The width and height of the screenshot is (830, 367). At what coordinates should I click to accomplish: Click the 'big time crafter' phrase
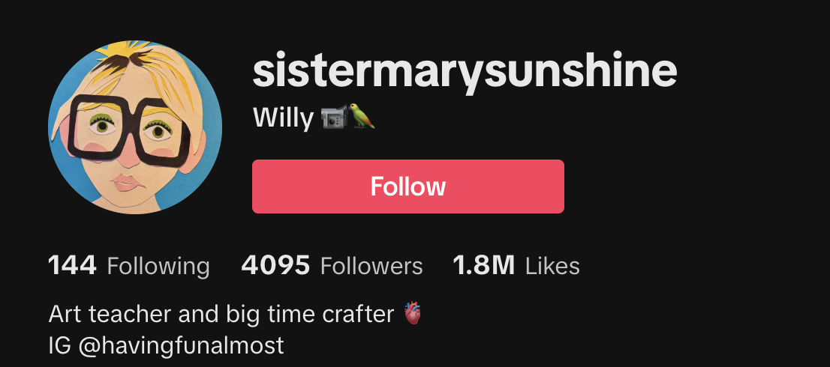[x=310, y=315]
